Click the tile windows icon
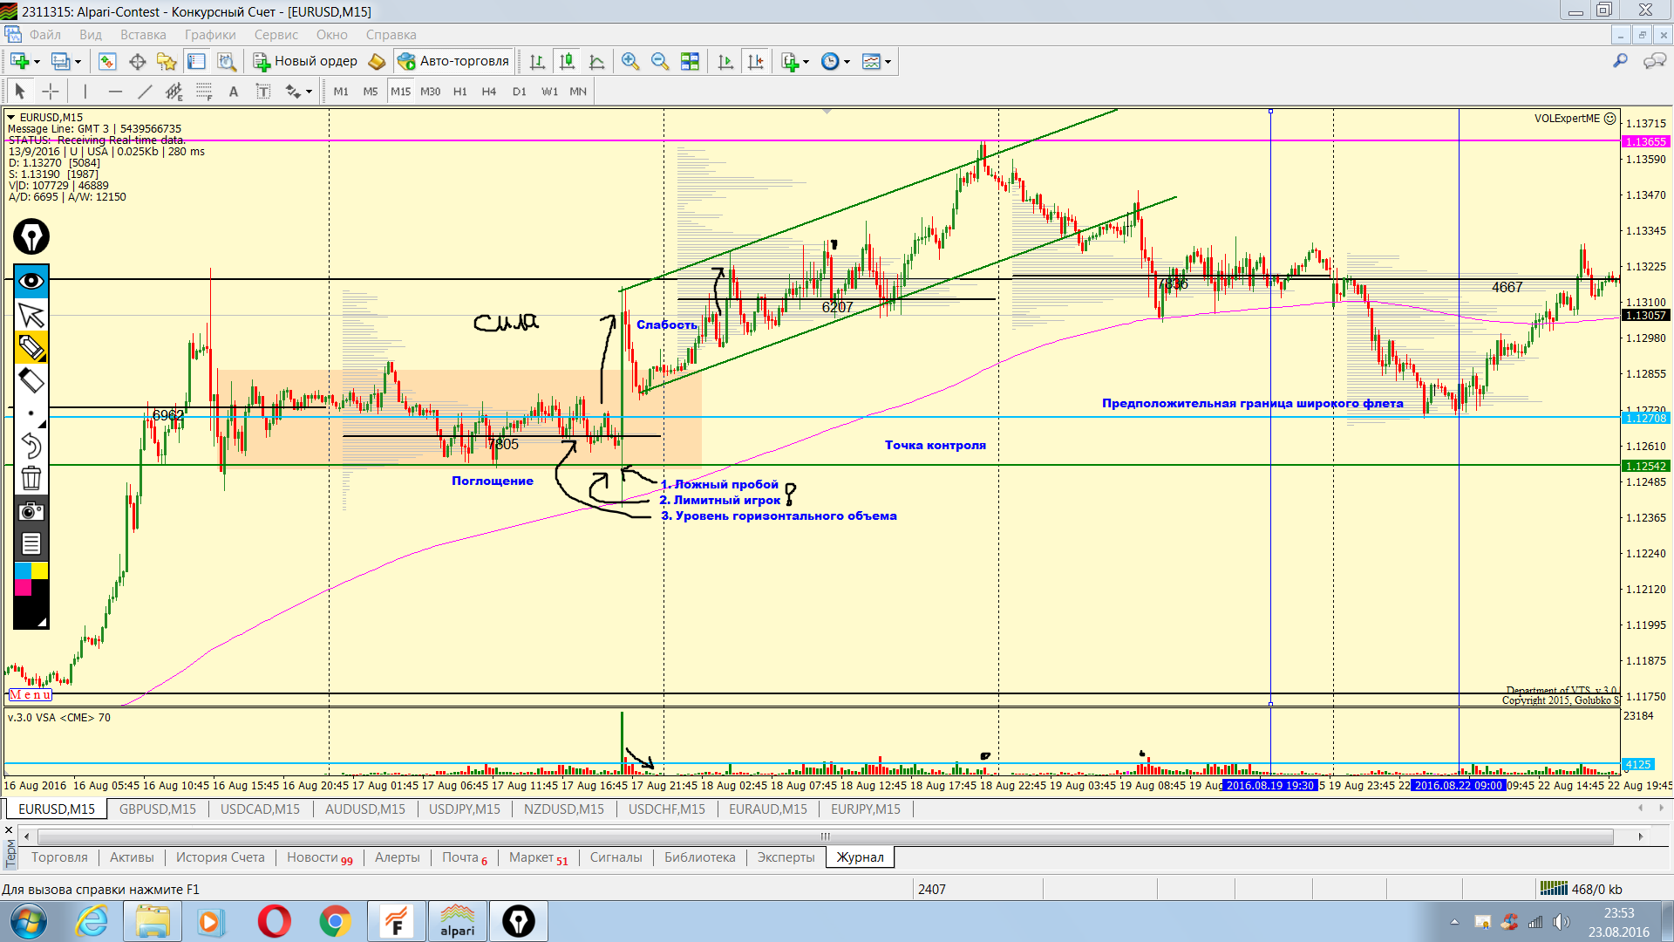Viewport: 1674px width, 942px height. click(x=690, y=61)
